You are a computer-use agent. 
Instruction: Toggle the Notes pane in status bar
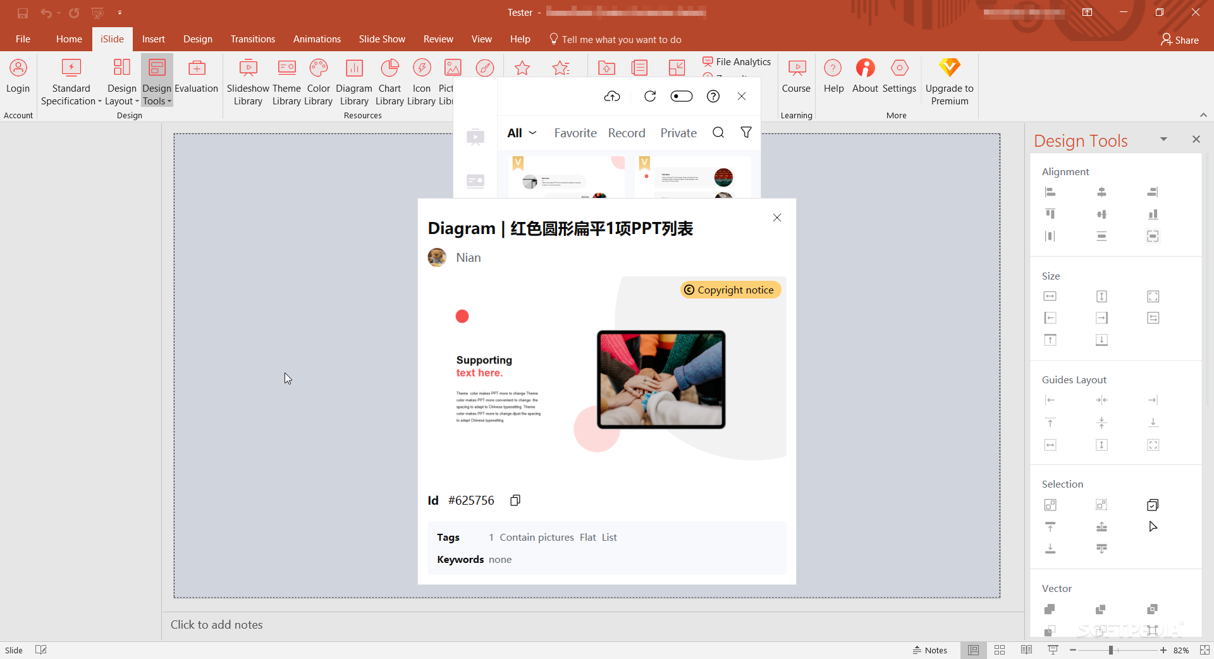click(929, 650)
